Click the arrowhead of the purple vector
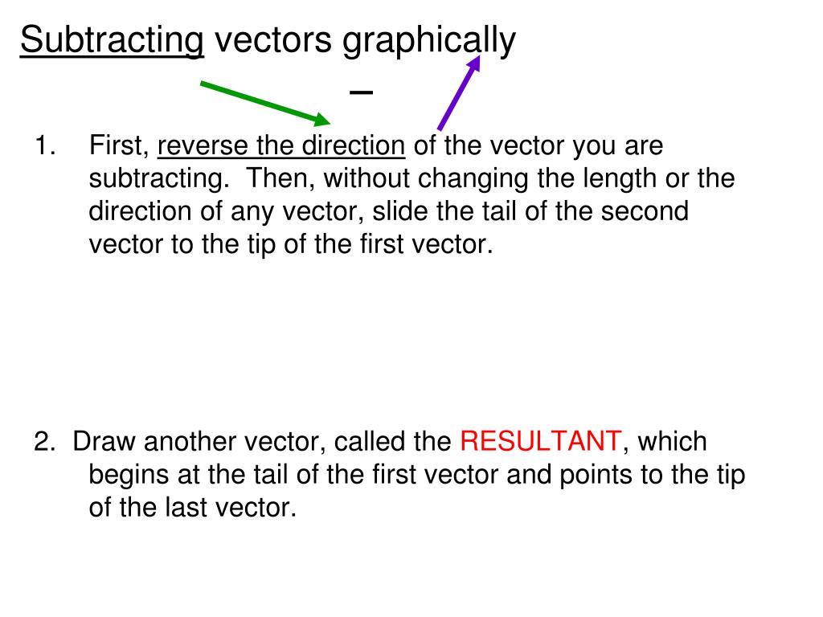The height and width of the screenshot is (617, 823). coord(474,63)
